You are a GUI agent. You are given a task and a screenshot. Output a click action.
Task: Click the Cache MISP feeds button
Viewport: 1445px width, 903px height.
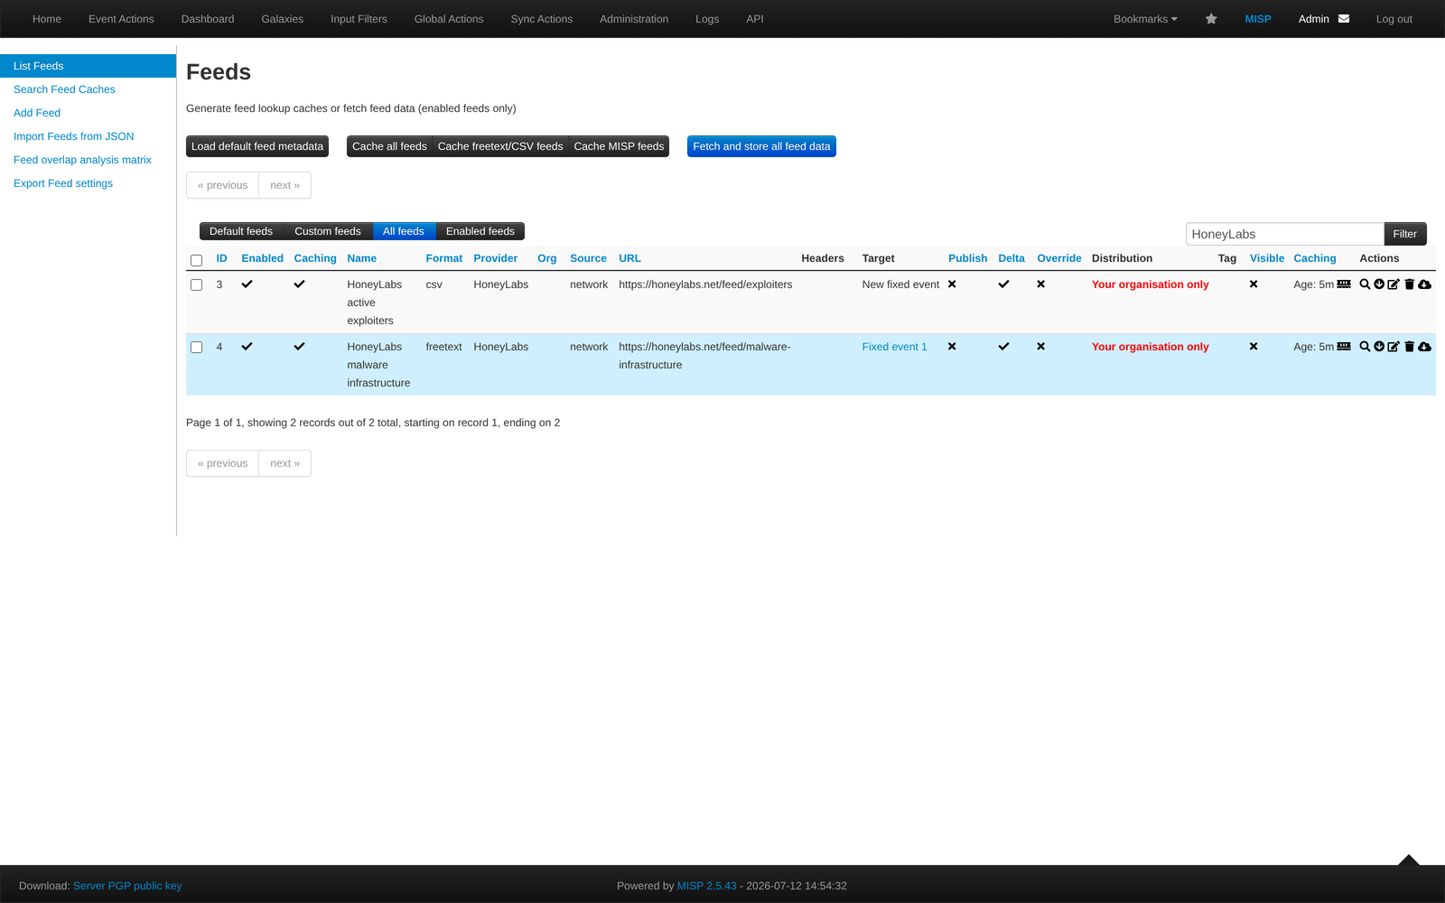tap(619, 146)
